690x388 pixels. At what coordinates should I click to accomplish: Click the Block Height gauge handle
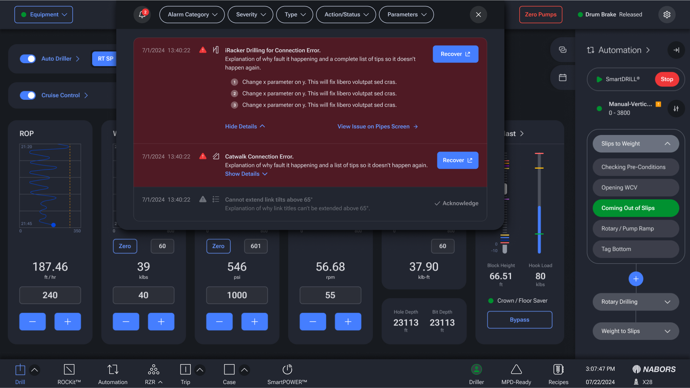tap(505, 189)
